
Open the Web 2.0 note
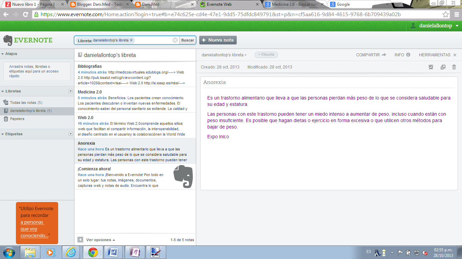[135, 125]
